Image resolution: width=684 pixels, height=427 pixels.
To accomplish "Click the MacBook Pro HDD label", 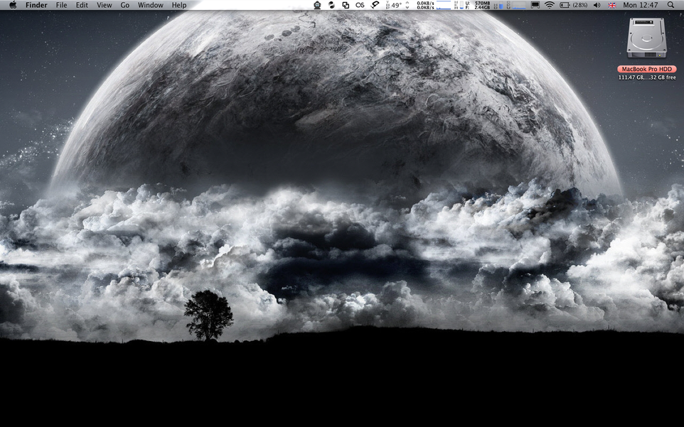I will pos(647,69).
